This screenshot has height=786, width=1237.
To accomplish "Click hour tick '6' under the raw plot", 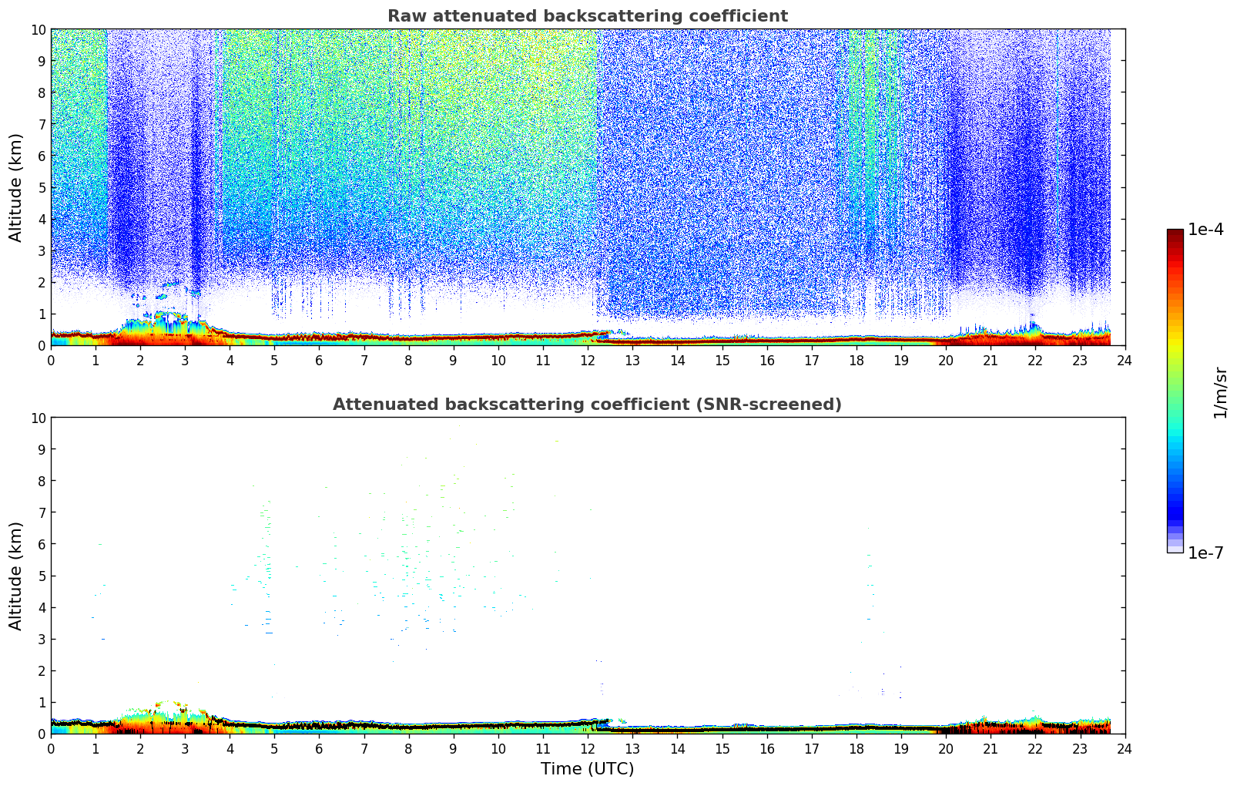I will coord(320,360).
